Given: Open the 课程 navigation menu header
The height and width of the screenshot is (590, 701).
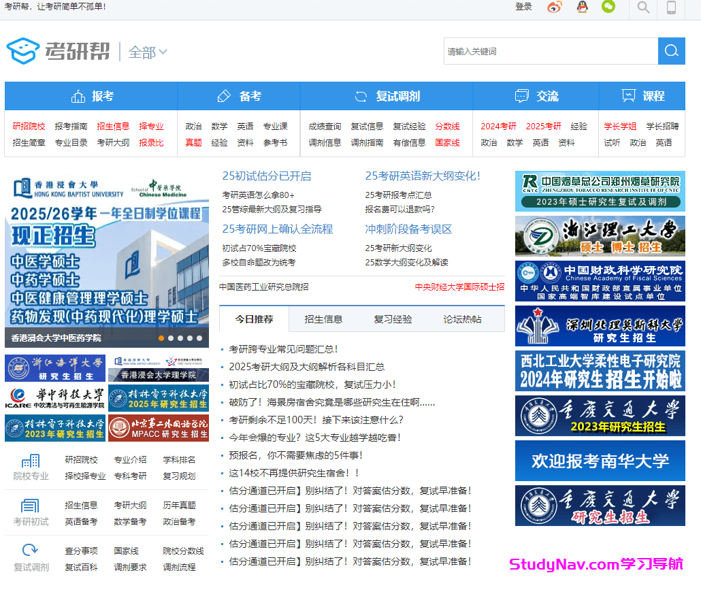Looking at the screenshot, I should (642, 96).
